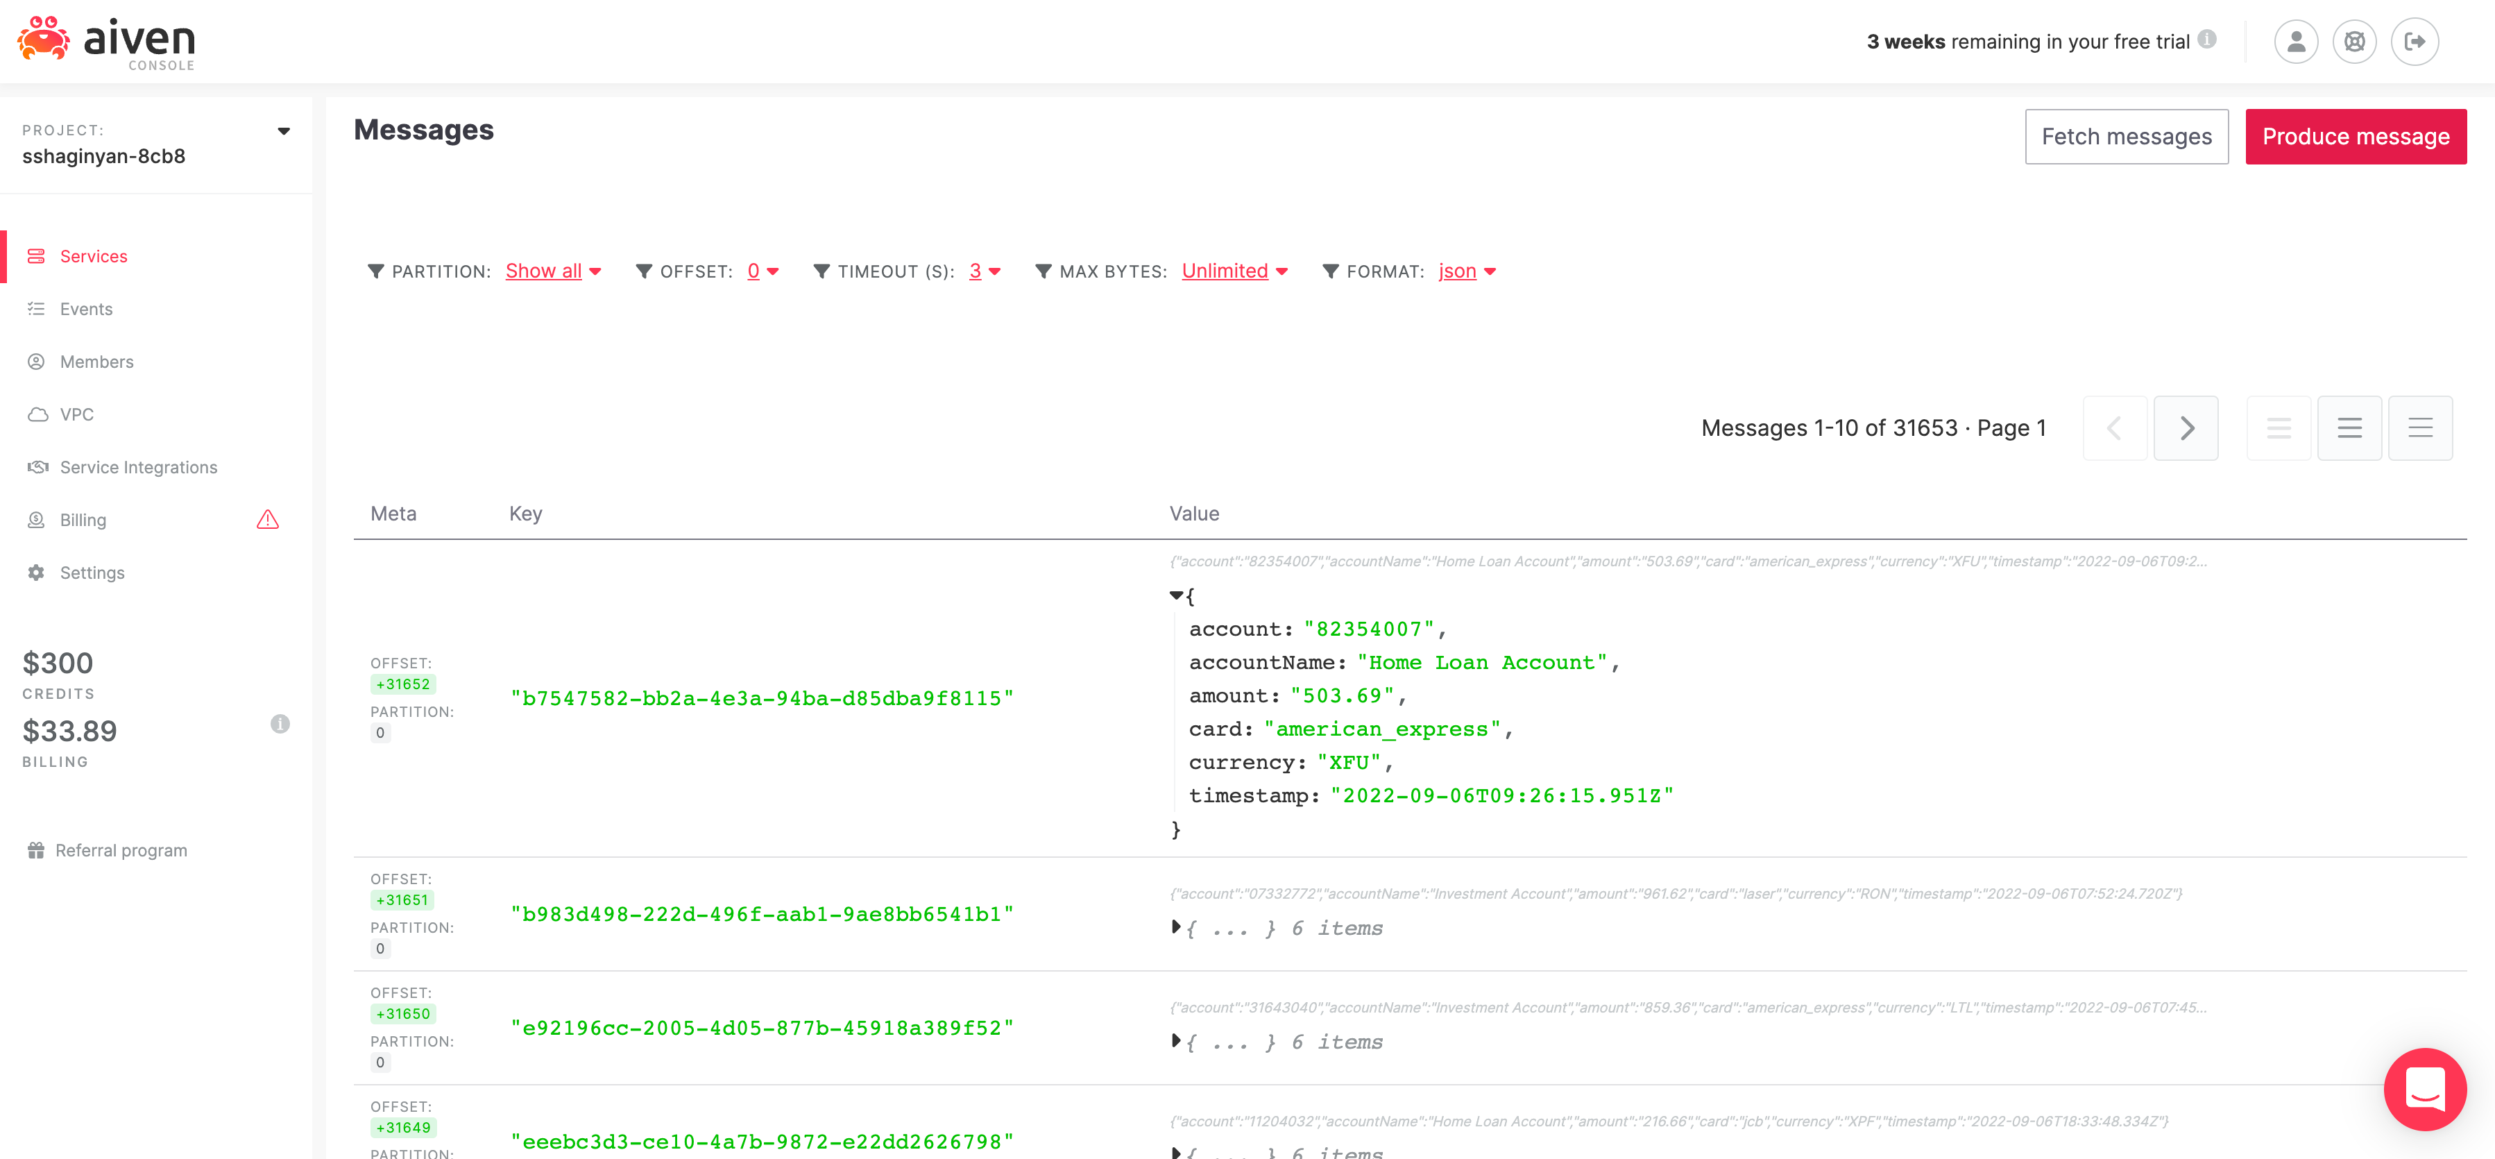Open the help lifebuoy icon

(x=2355, y=42)
